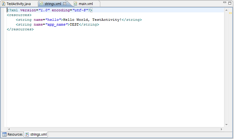This screenshot has width=234, height=139.
Task: Click the "hello" attribute value
Action: coord(53,20)
